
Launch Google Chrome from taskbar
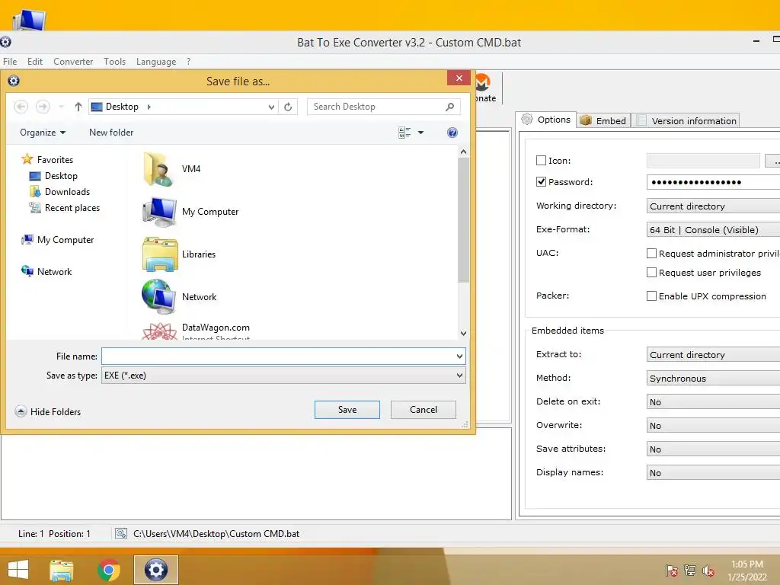click(x=109, y=570)
